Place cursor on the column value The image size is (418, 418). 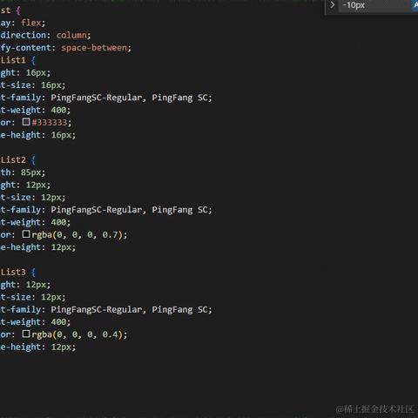point(71,35)
